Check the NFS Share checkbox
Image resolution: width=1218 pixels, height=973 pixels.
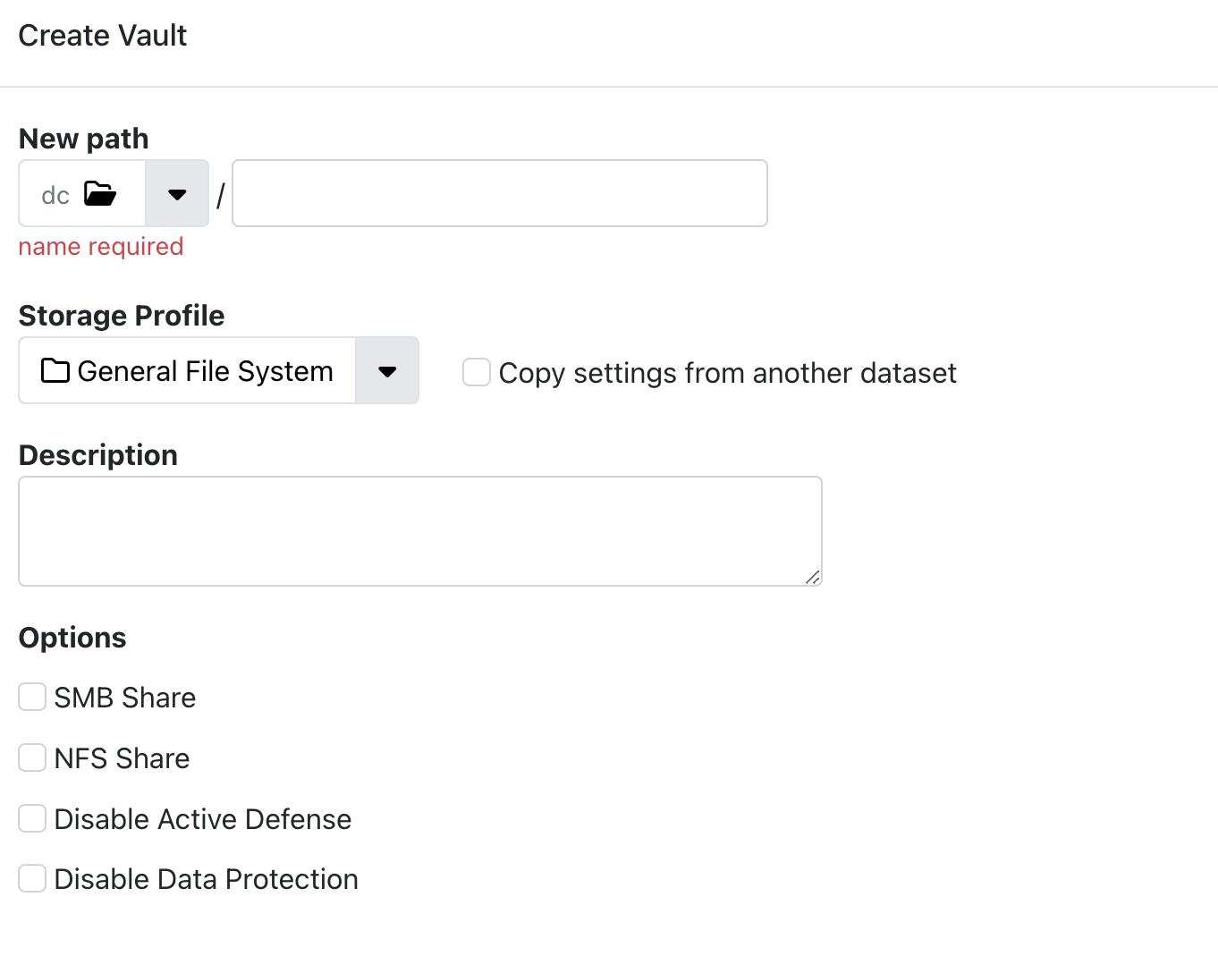[x=32, y=758]
